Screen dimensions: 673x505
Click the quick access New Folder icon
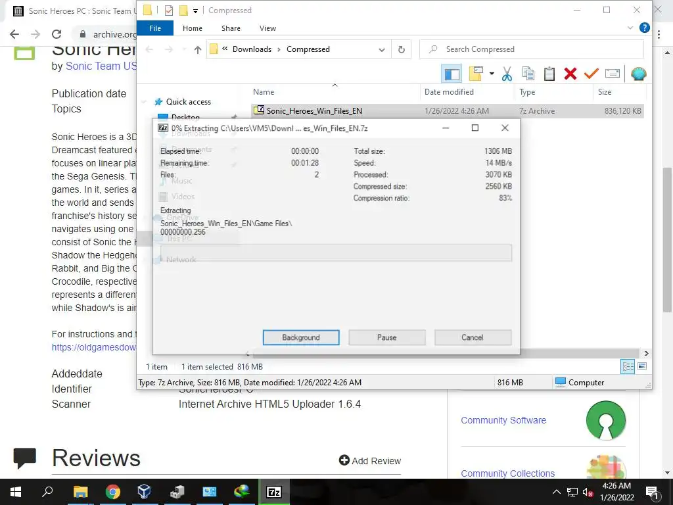[x=183, y=11]
